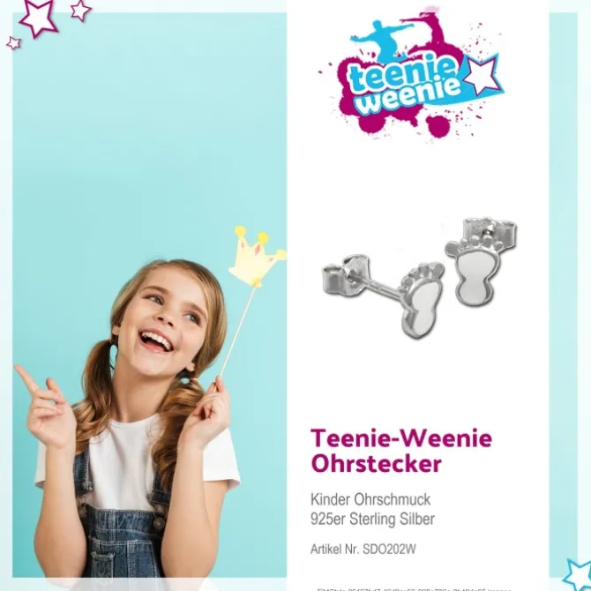Click the Artikel Nr. SDO202W label
Image resolution: width=591 pixels, height=591 pixels.
pyautogui.click(x=363, y=550)
